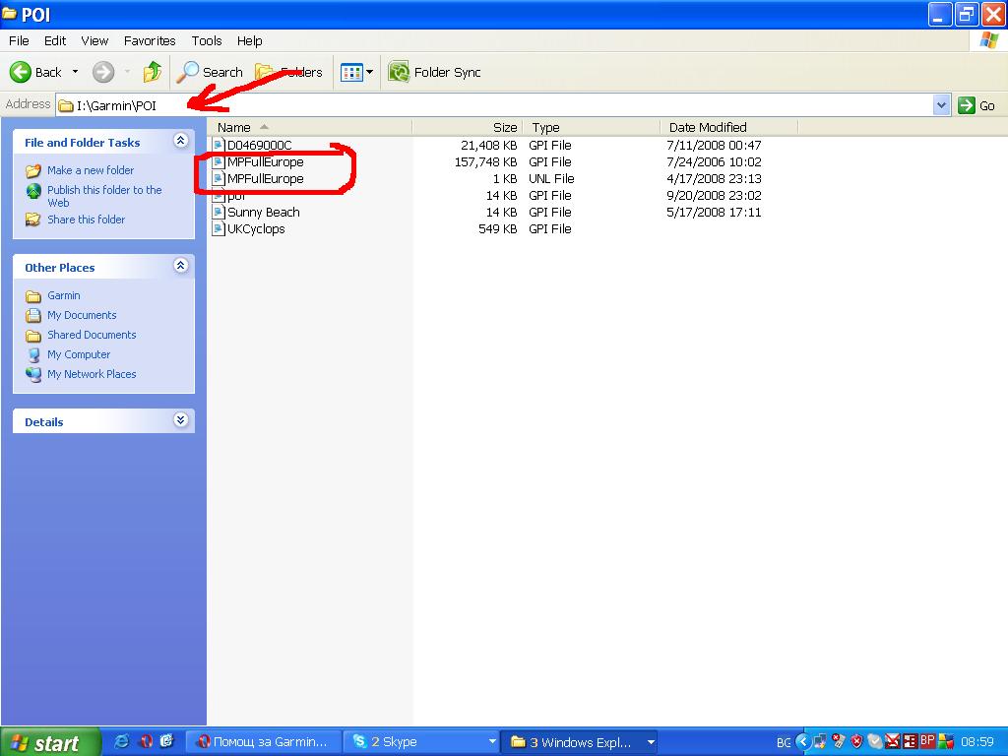This screenshot has width=1008, height=756.
Task: Select the Sunny Beach file
Action: click(263, 213)
